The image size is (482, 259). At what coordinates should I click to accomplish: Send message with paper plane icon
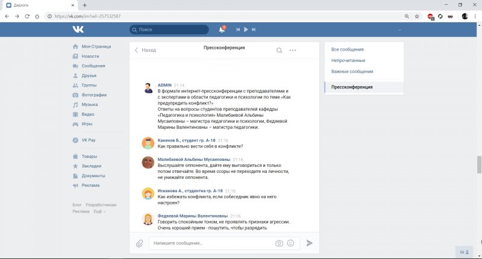pos(310,243)
